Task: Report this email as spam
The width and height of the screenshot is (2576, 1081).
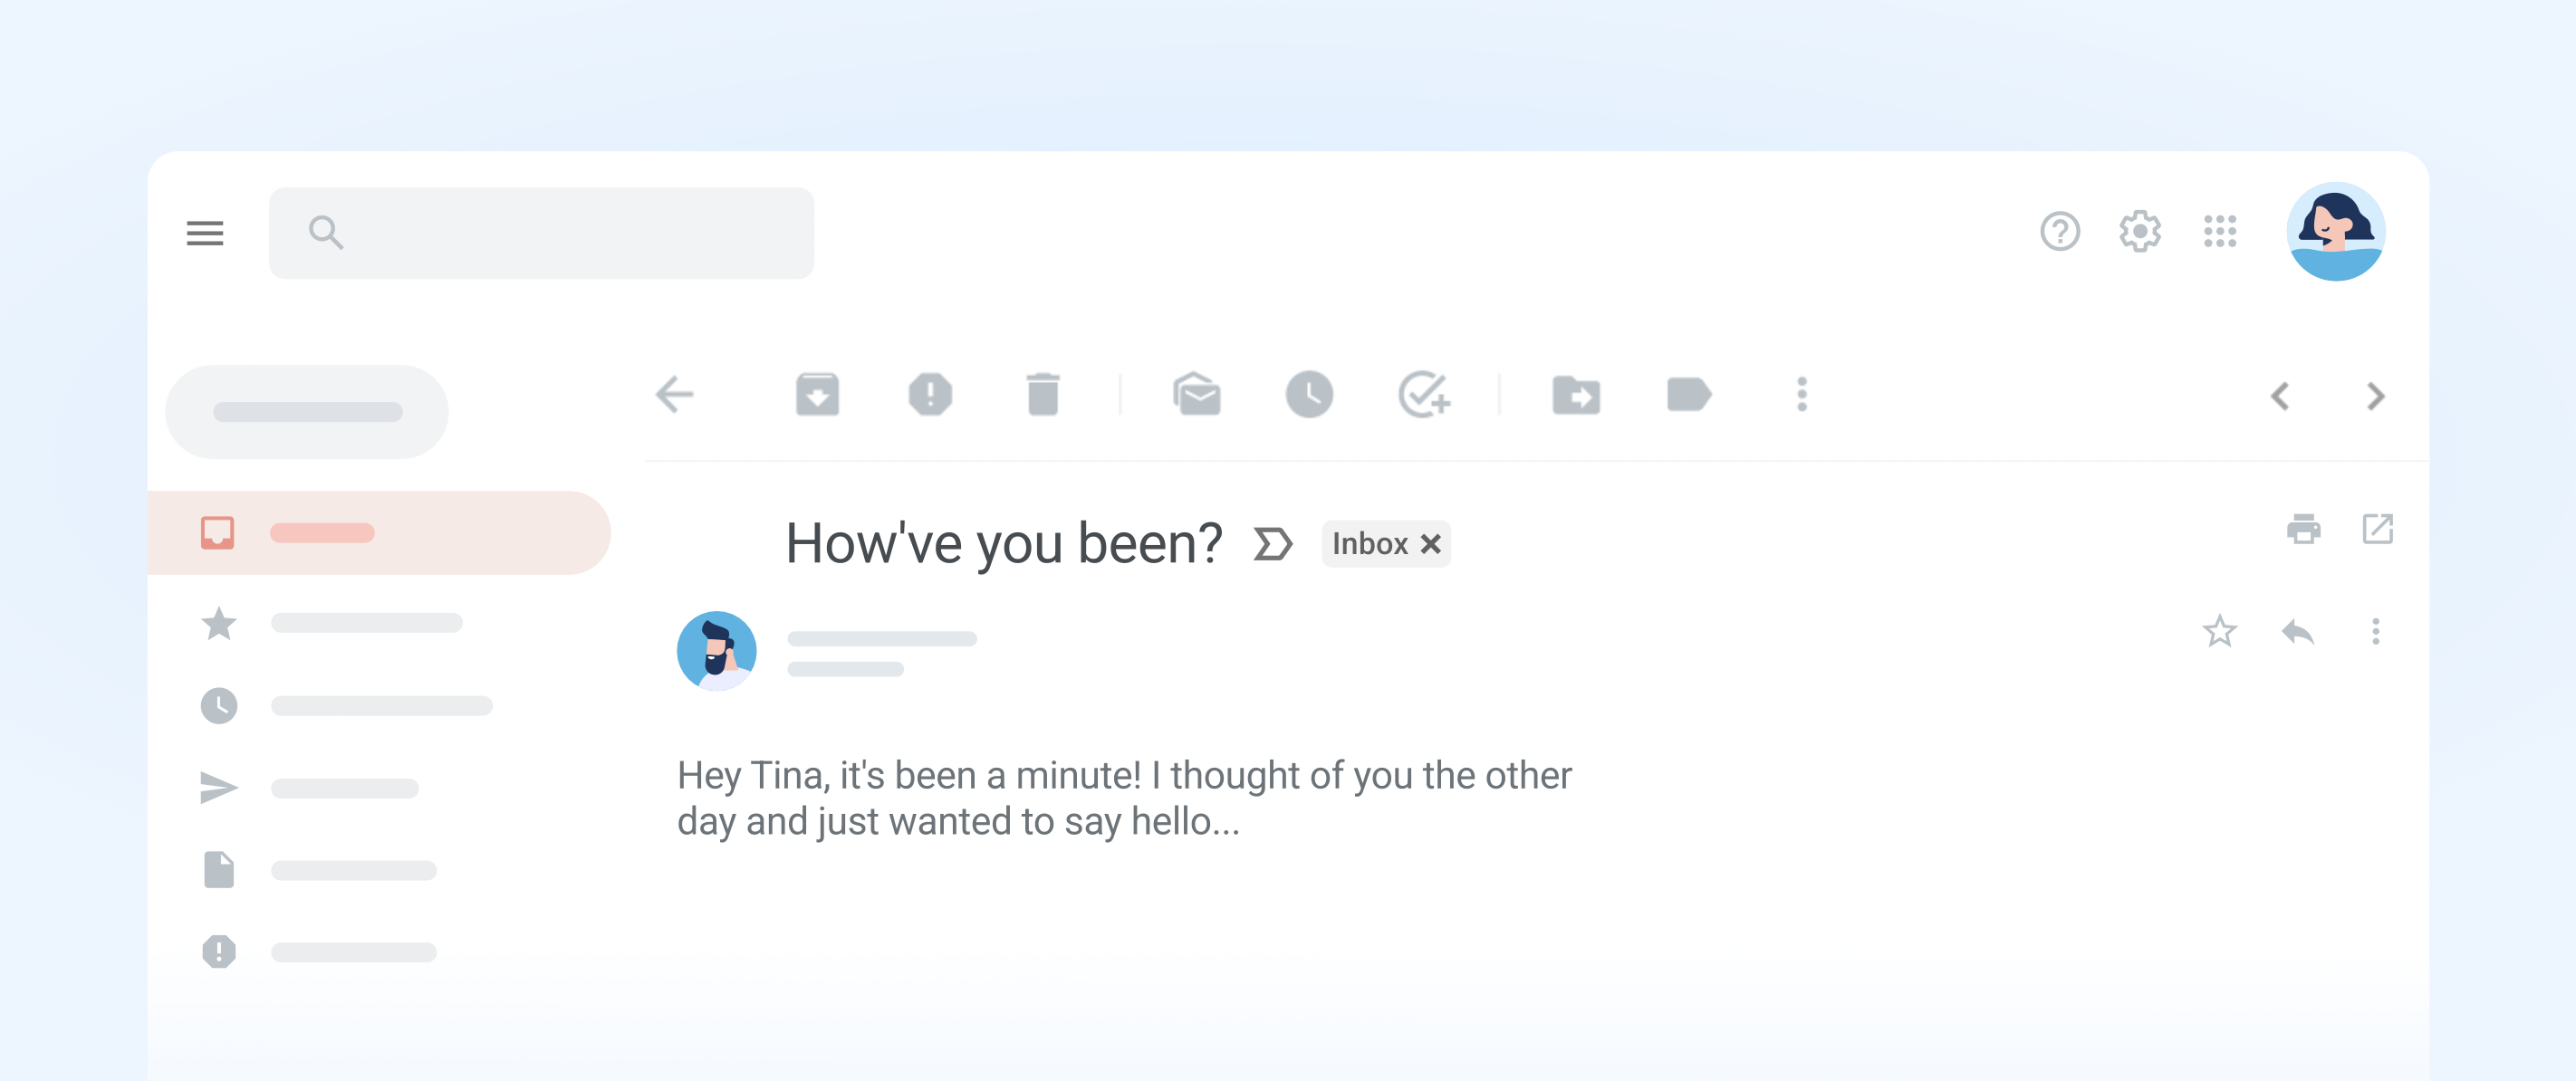Action: (x=929, y=394)
